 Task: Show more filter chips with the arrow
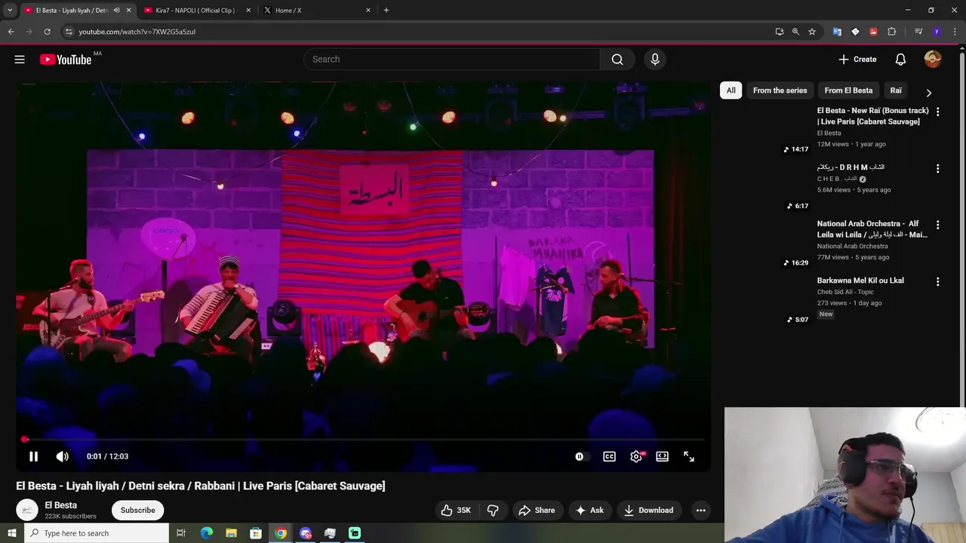[929, 92]
